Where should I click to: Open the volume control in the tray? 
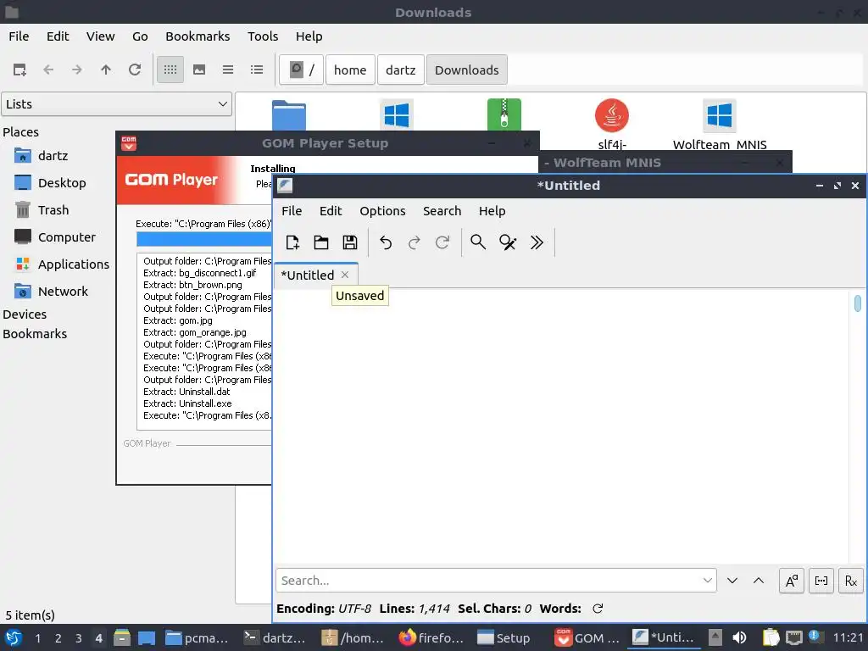(x=739, y=638)
